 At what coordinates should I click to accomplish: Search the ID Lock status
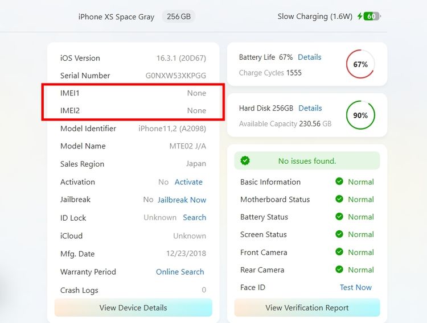[195, 217]
